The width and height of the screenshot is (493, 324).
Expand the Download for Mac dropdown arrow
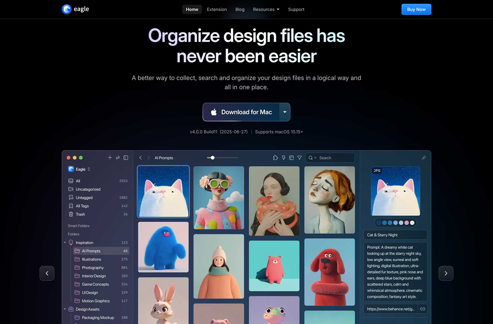[x=285, y=112]
